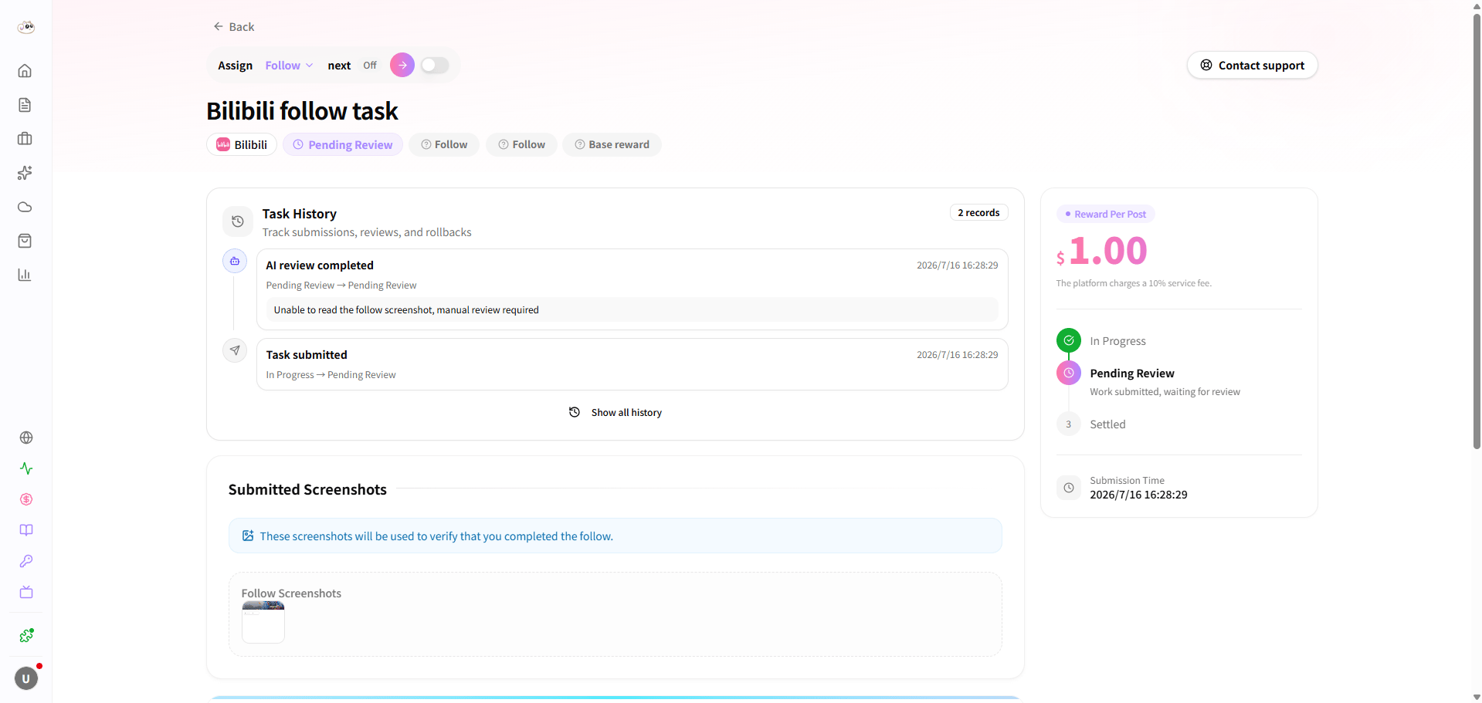The height and width of the screenshot is (703, 1482).
Task: Click the app logo at top of sidebar
Action: coord(26,27)
